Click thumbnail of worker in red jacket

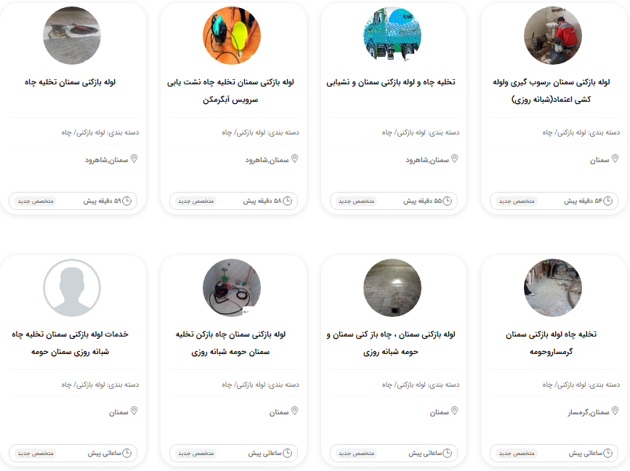553,36
